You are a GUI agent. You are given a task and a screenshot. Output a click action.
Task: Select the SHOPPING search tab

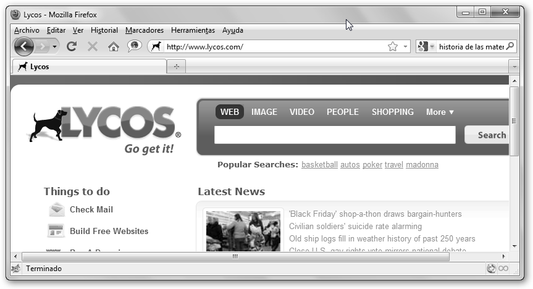392,112
